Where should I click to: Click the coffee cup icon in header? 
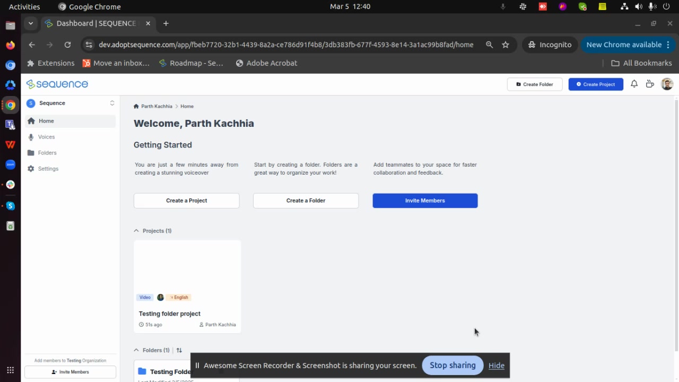(650, 84)
